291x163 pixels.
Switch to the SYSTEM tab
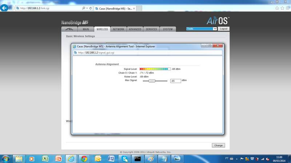coord(168,29)
